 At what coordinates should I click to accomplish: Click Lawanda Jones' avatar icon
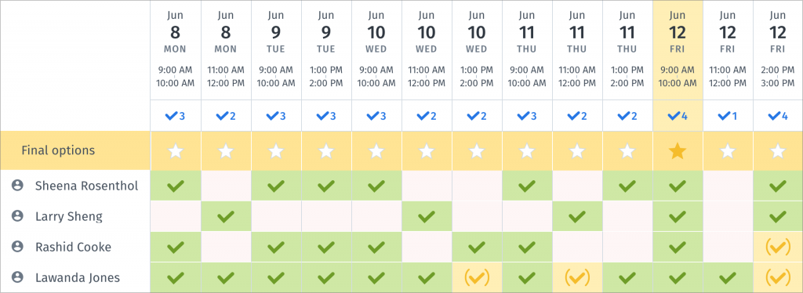[x=17, y=277]
